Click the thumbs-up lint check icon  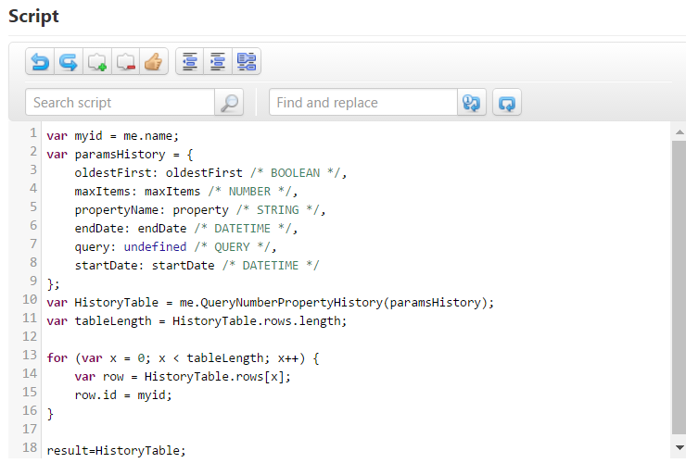coord(154,62)
